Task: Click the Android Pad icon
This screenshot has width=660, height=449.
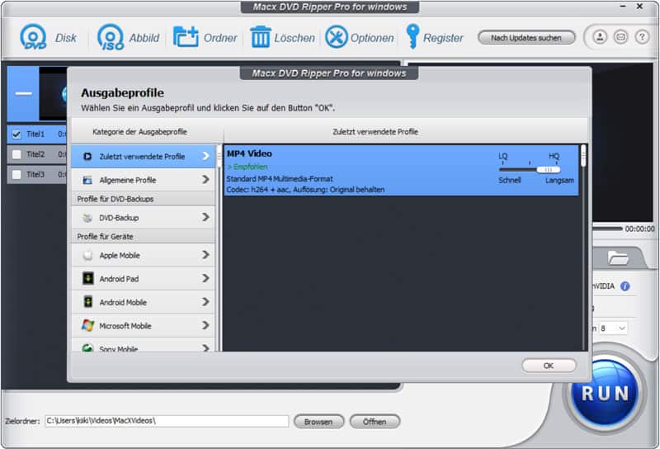Action: coord(87,278)
